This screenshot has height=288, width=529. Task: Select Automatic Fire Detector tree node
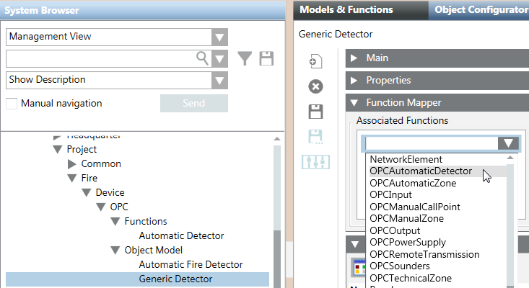(x=191, y=264)
